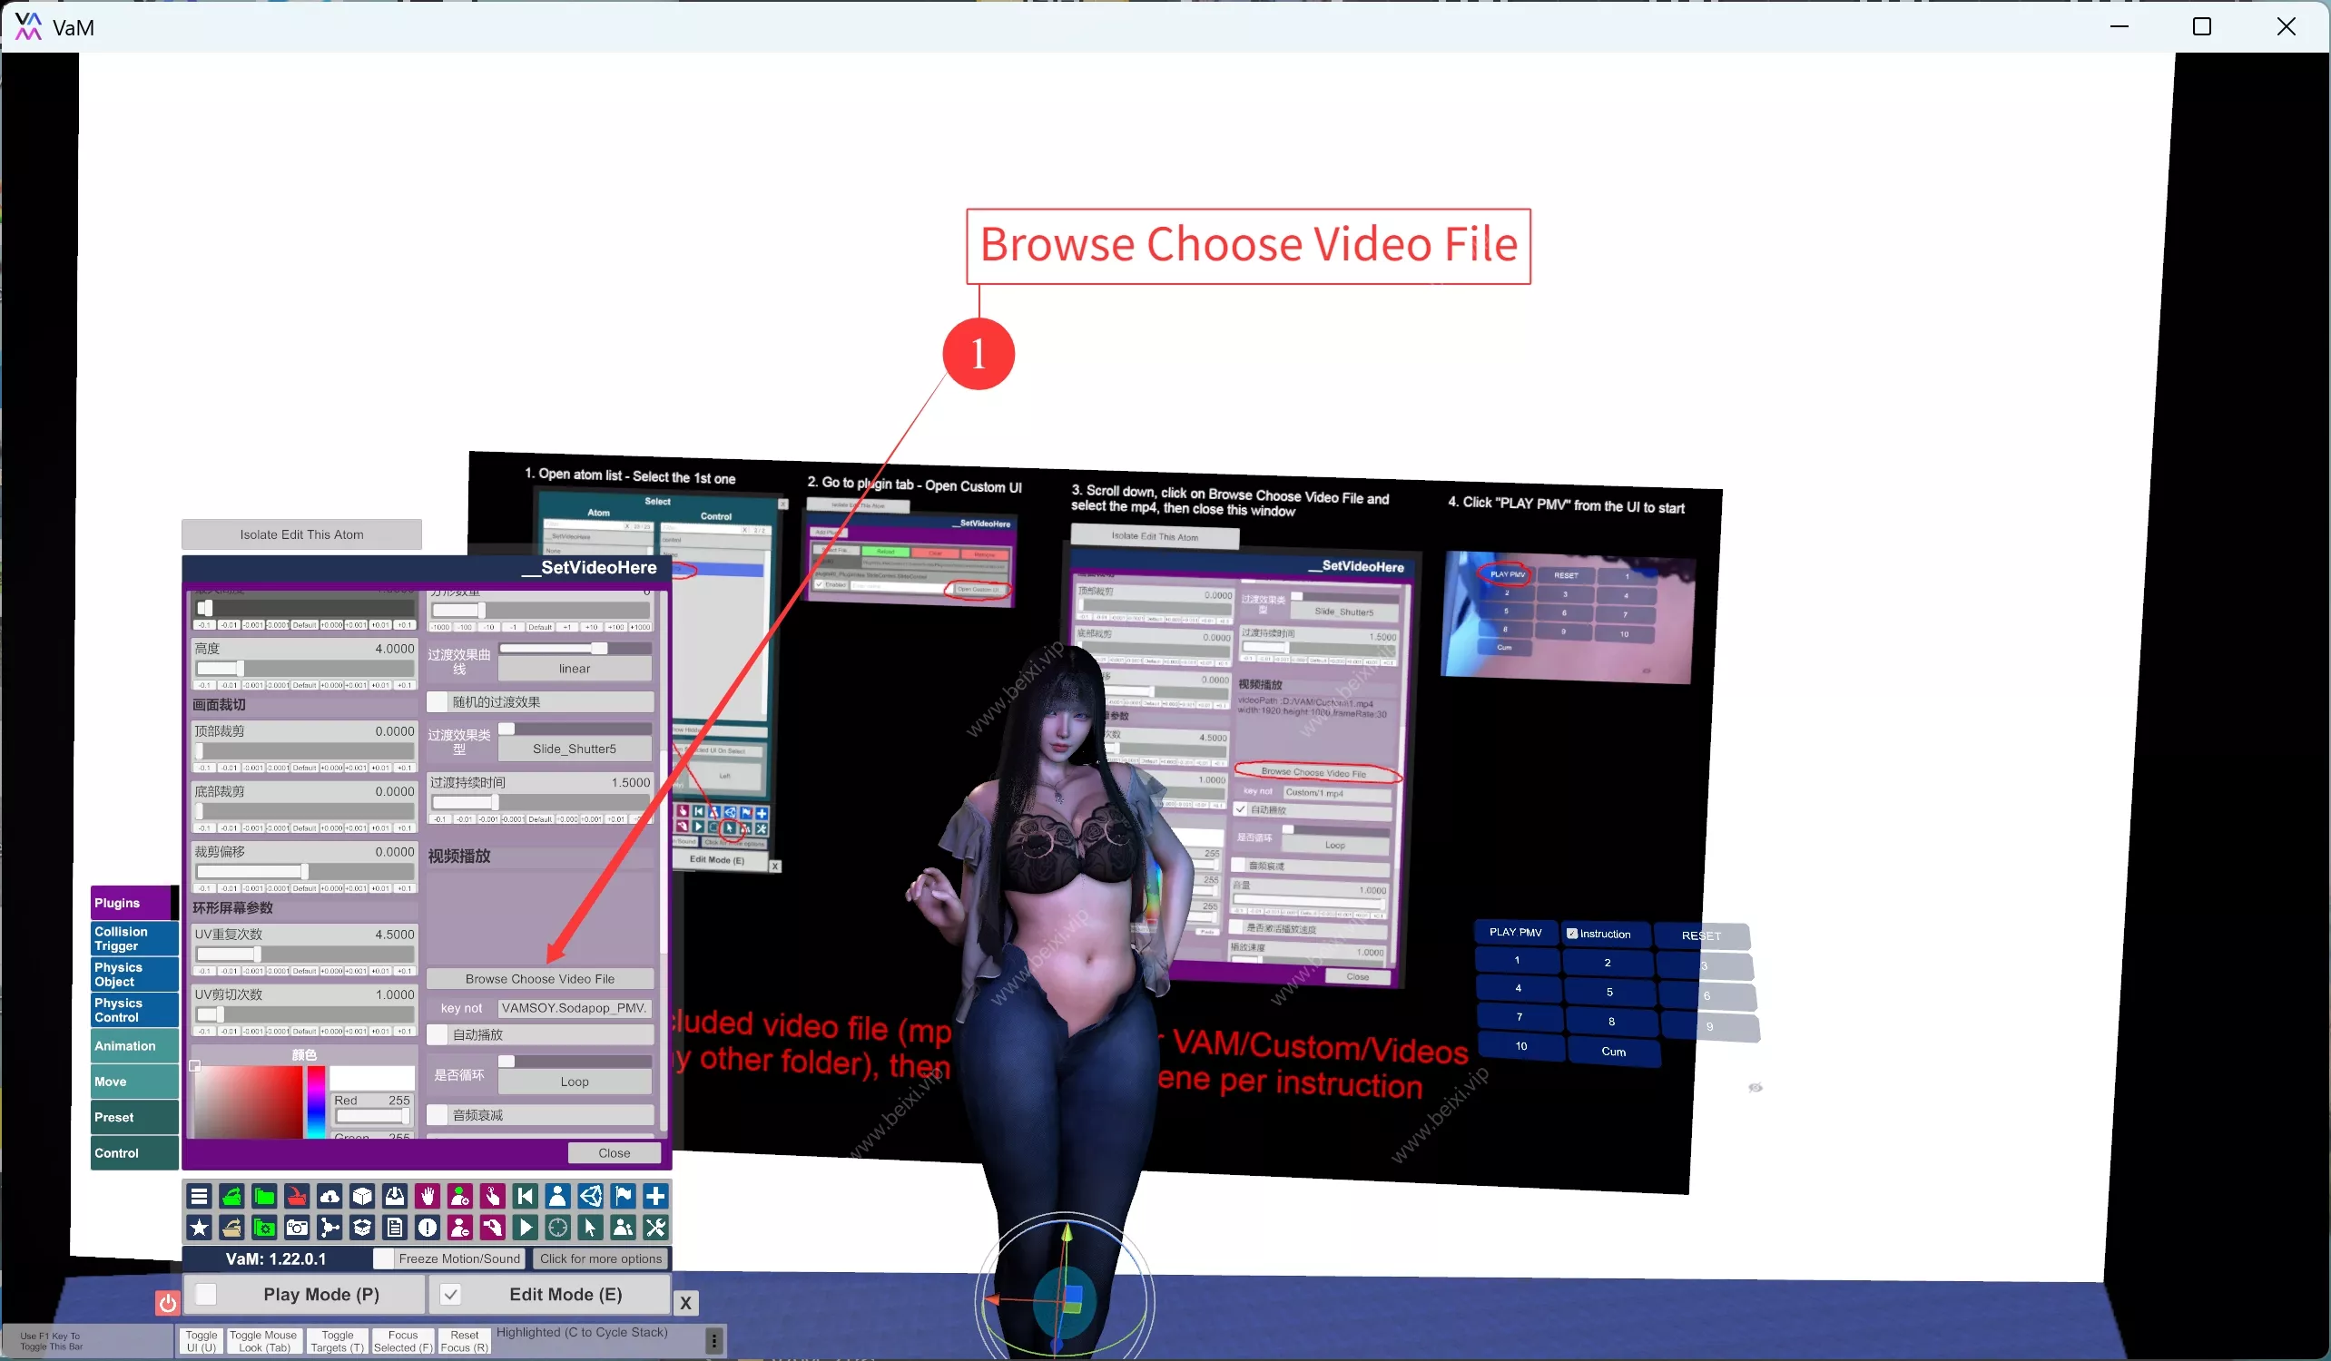This screenshot has width=2331, height=1361.
Task: Open the cloud download hub icon
Action: point(329,1197)
